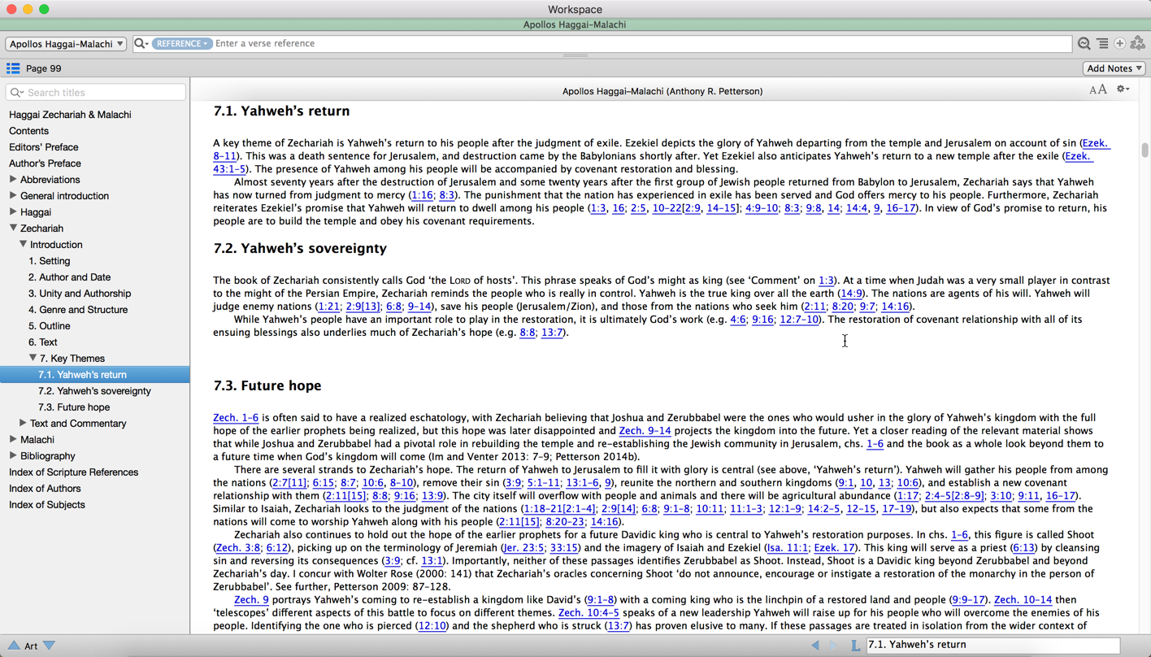Image resolution: width=1151 pixels, height=657 pixels.
Task: Open the REFERENCE search type dropdown
Action: [x=181, y=44]
